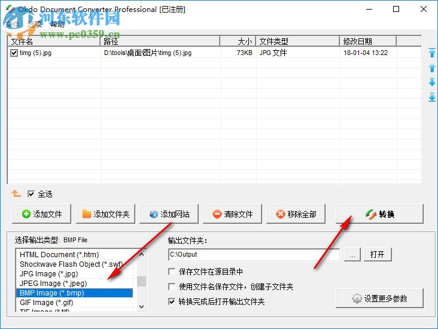Enable 保存文件在源目录中 option
Image resolution: width=438 pixels, height=329 pixels.
coord(172,272)
